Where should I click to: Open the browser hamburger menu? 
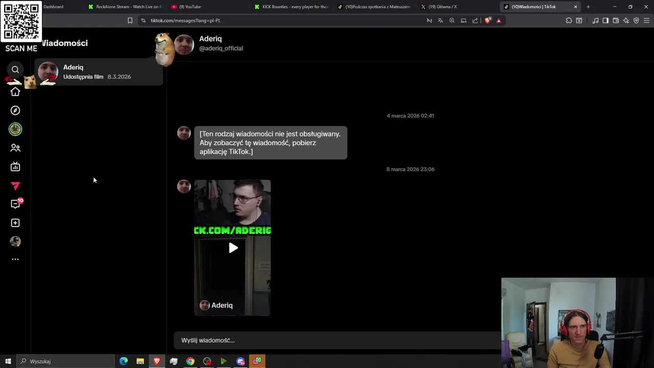[x=646, y=20]
